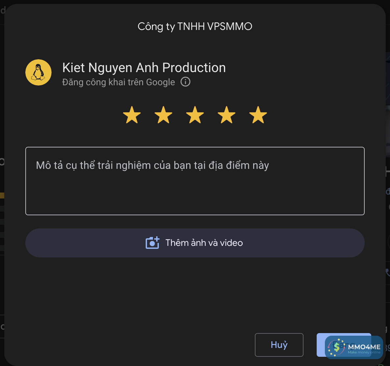Screen dimensions: 390x366
Task: Click the camera-plus icon for adding media
Action: pos(152,243)
